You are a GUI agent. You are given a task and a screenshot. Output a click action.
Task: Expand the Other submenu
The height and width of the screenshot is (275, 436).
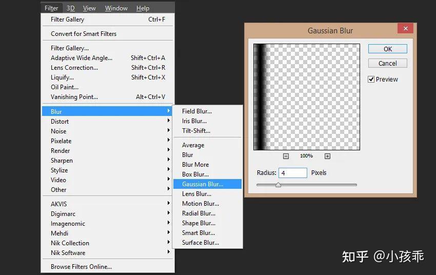[108, 189]
